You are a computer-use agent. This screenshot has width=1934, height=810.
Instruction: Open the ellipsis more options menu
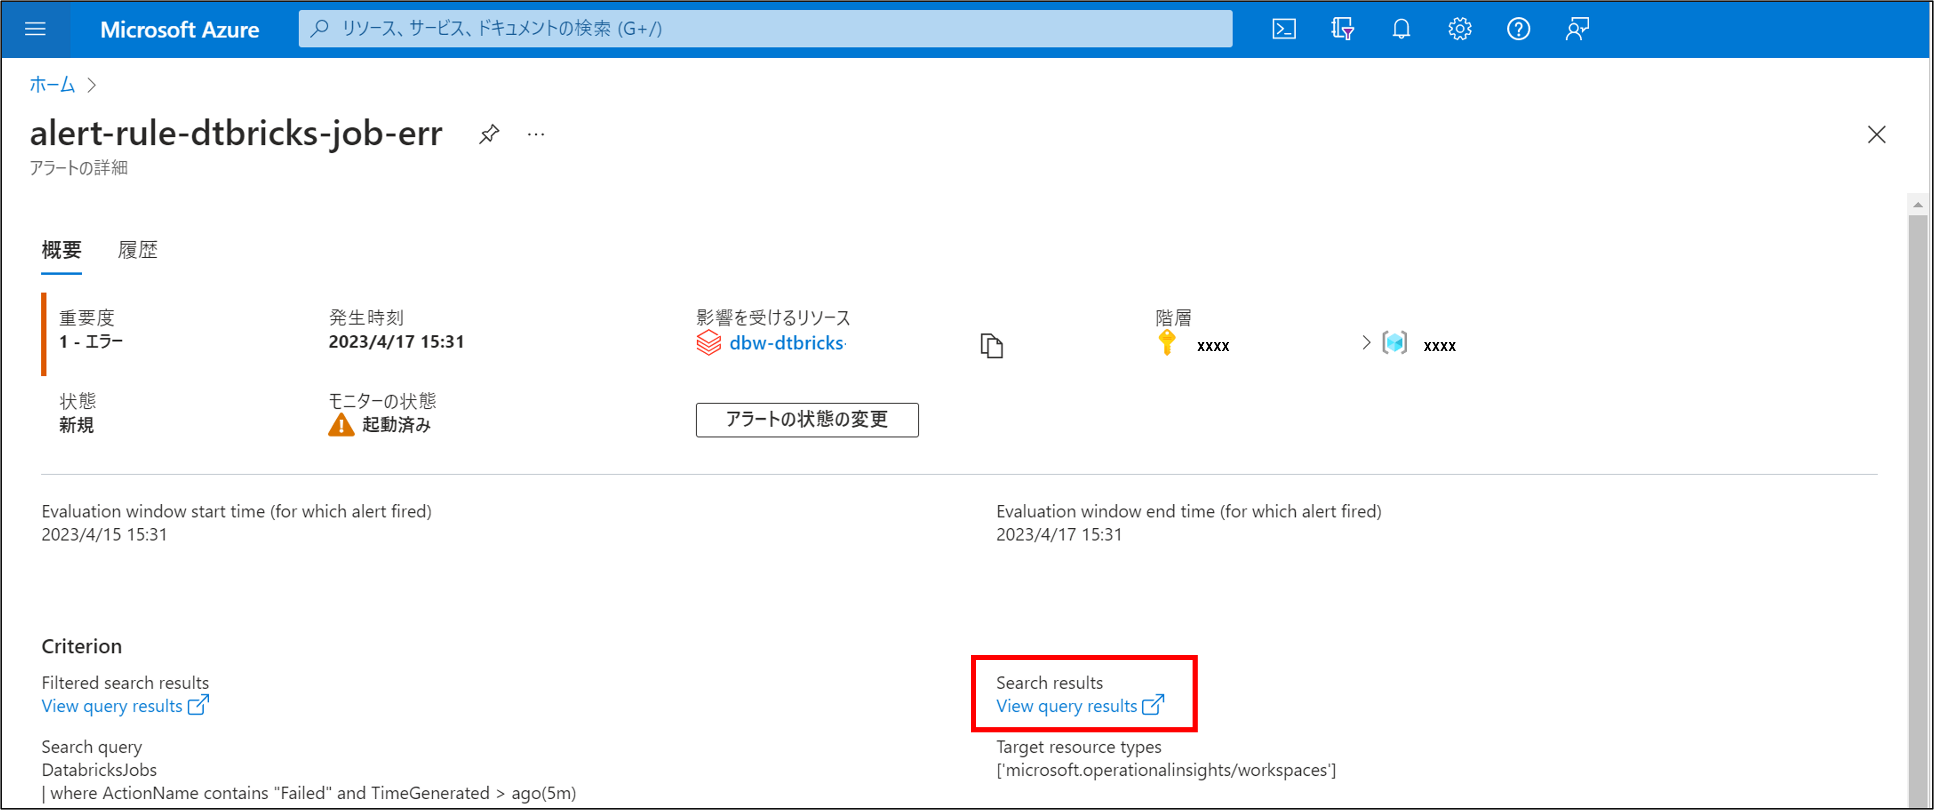(535, 134)
